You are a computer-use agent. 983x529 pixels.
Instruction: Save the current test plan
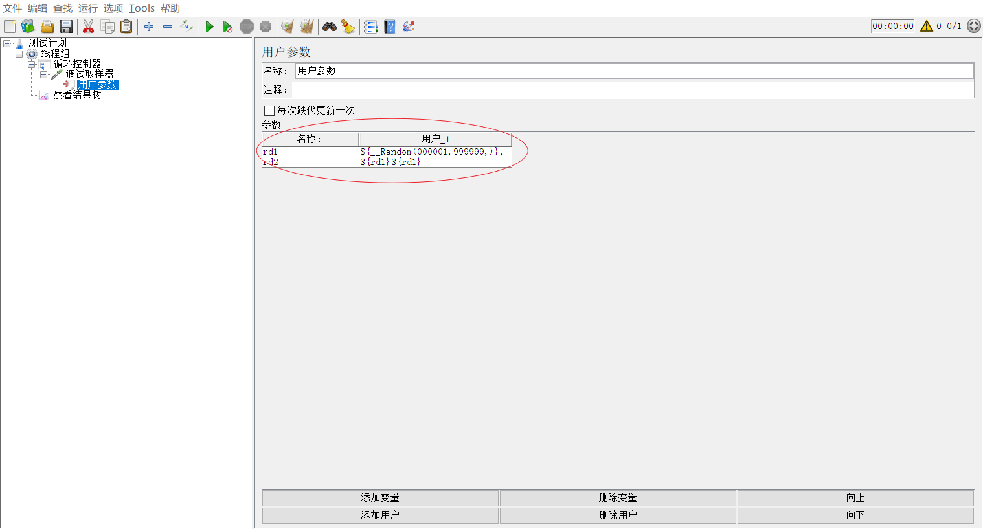click(67, 27)
